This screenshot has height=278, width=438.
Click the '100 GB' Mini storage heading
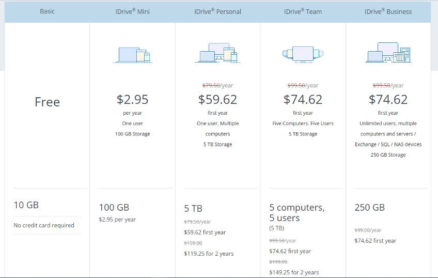114,208
